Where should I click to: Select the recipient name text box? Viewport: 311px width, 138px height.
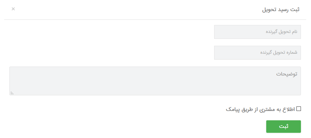coord(258,32)
